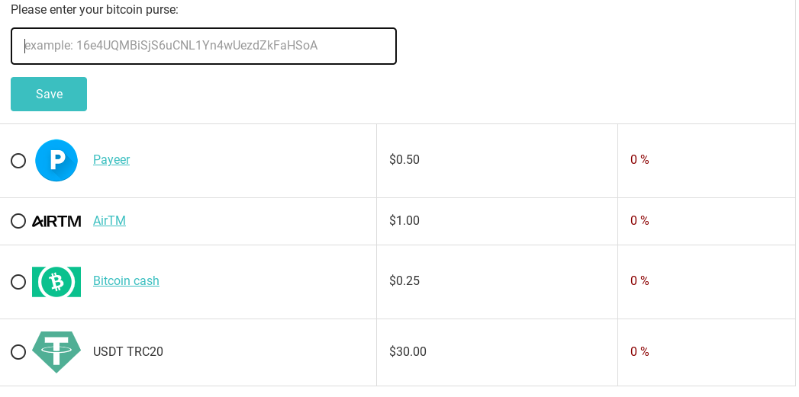Open the Payeer link
Image resolution: width=799 pixels, height=397 pixels.
(x=111, y=159)
